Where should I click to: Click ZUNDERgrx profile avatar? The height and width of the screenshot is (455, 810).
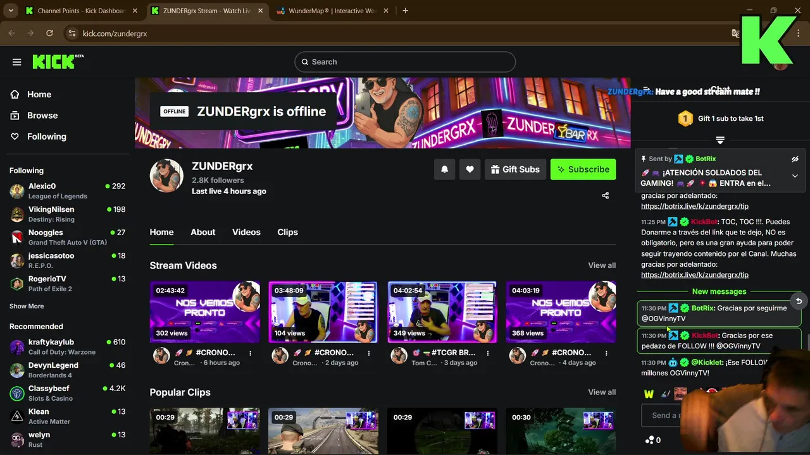point(166,176)
